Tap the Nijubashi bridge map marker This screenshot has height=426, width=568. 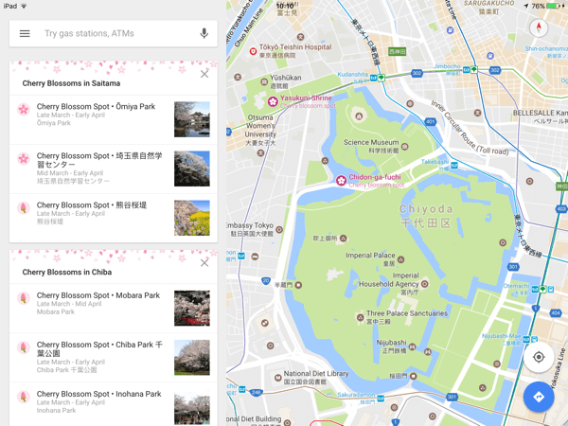[412, 346]
